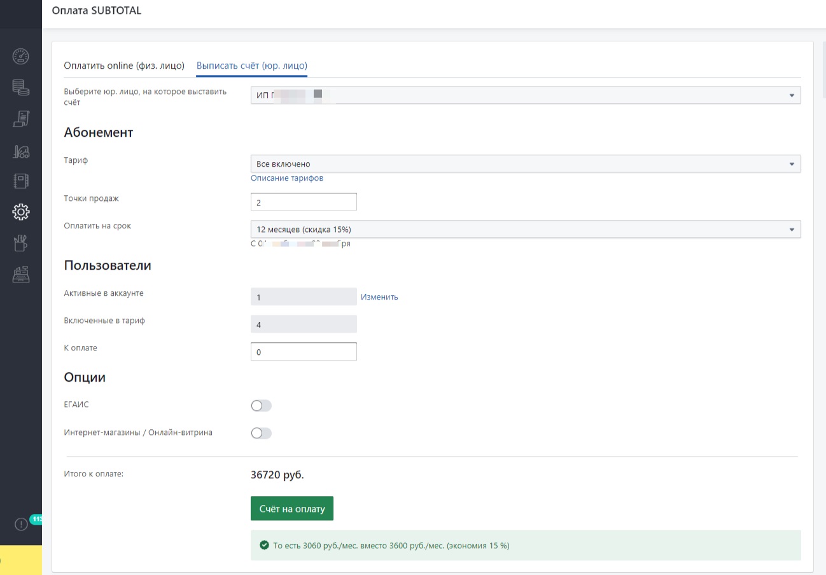The image size is (826, 575).
Task: Open the cash register sidebar icon
Action: pyautogui.click(x=21, y=274)
